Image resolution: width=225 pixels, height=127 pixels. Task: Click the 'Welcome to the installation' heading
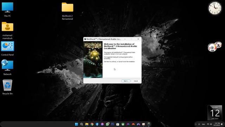(121, 46)
